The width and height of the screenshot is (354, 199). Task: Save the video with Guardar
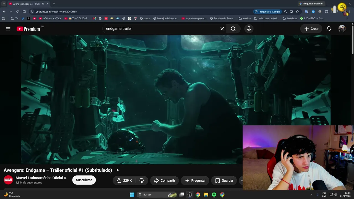[224, 180]
